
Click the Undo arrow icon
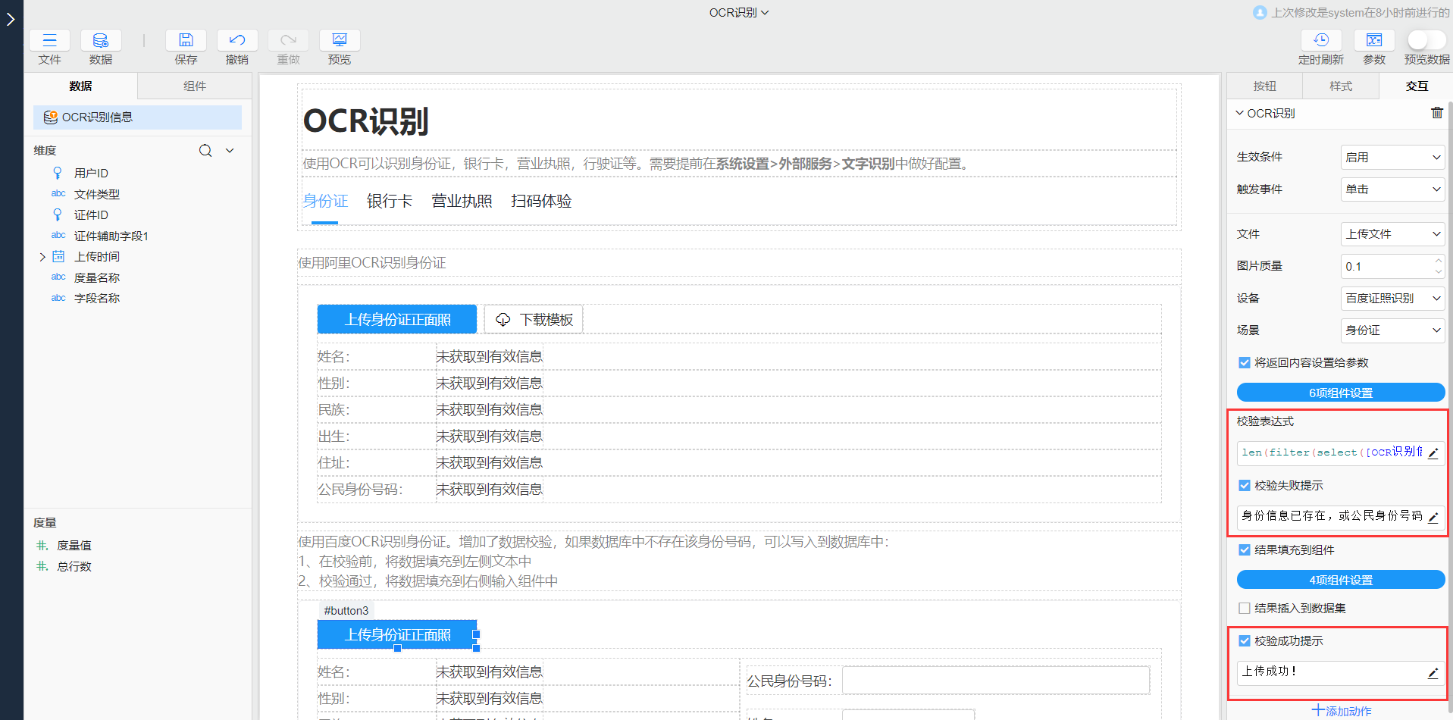pyautogui.click(x=237, y=41)
